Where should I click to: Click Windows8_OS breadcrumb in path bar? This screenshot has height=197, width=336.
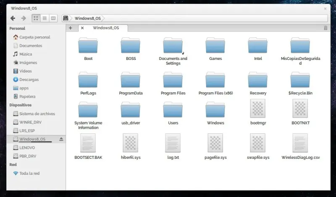pos(88,18)
